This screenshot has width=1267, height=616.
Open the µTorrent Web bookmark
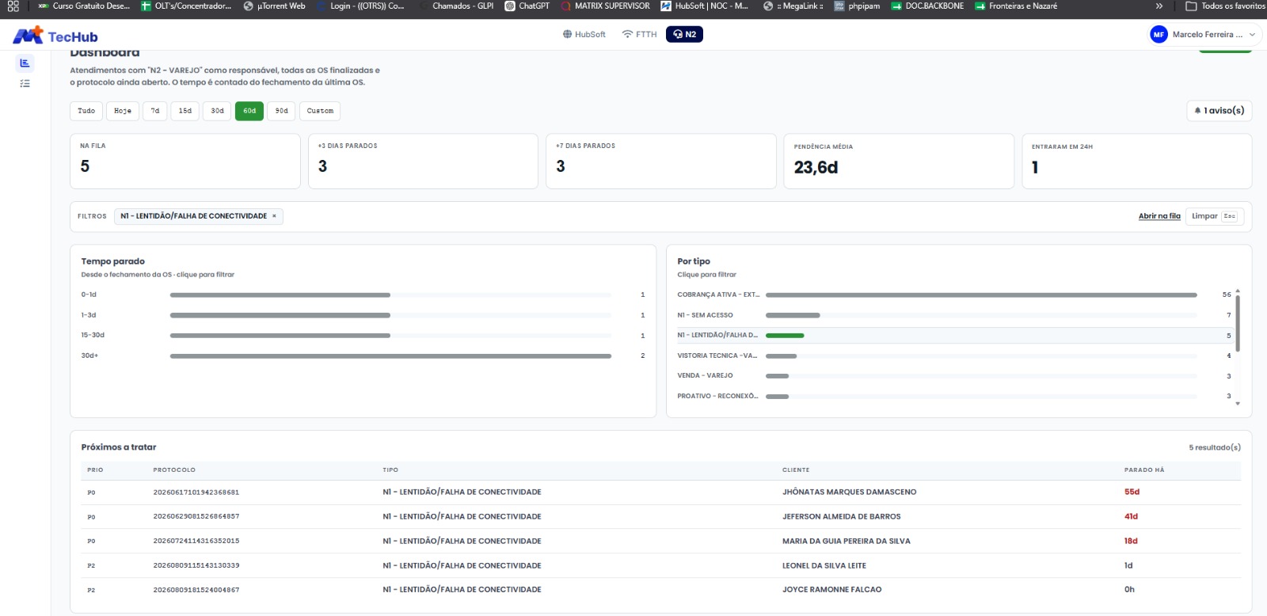tap(274, 6)
